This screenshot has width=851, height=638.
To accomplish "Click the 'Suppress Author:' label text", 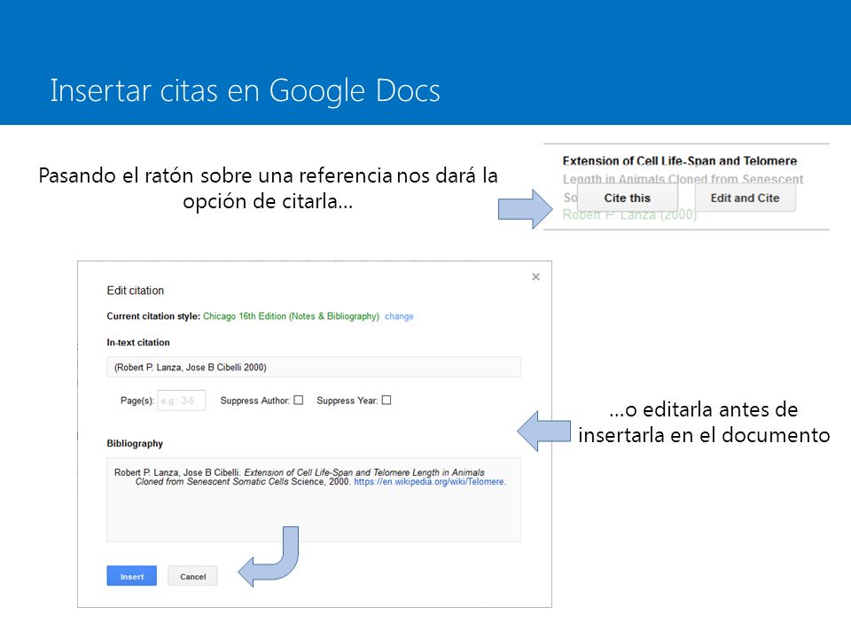I will [x=255, y=401].
